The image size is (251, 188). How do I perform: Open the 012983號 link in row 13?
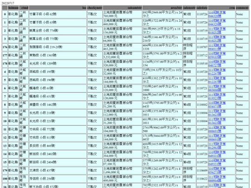point(217,146)
